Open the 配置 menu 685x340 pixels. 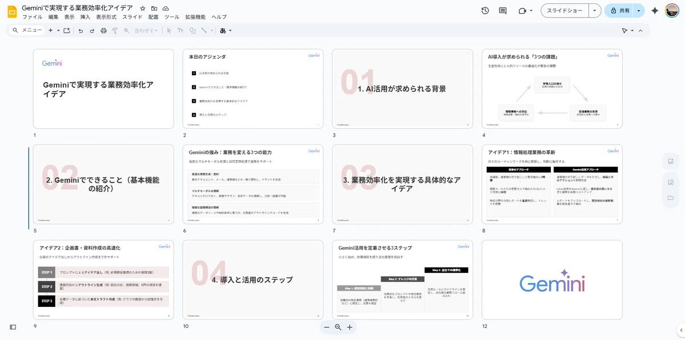(154, 17)
